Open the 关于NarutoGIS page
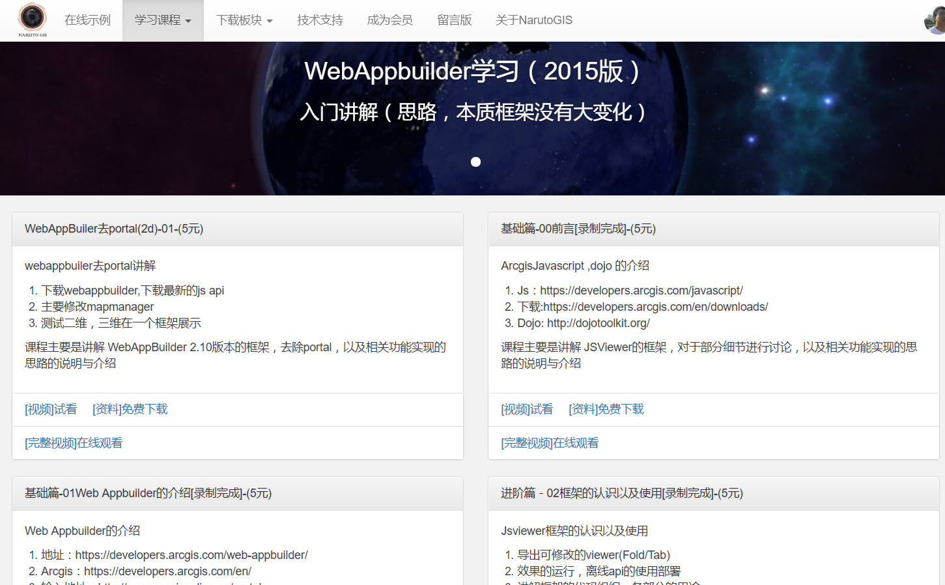Viewport: 945px width, 585px height. [x=534, y=20]
